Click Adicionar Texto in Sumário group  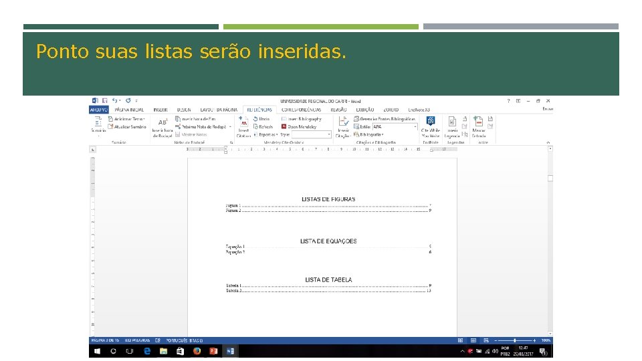click(x=126, y=119)
